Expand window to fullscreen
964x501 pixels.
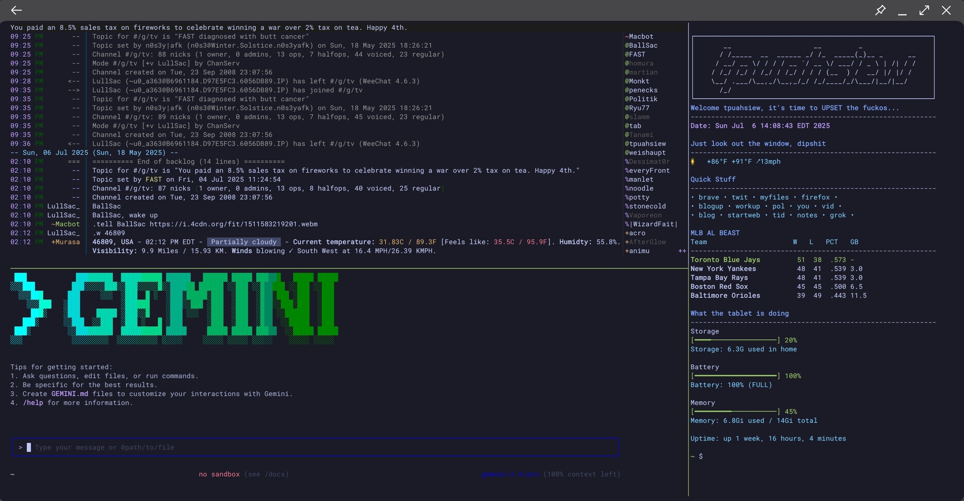point(925,10)
